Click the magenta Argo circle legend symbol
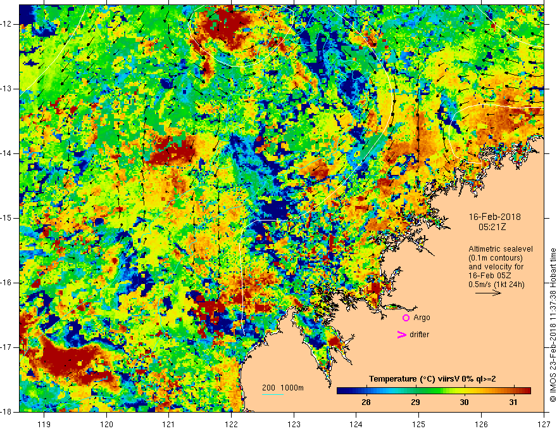Screen dimensions: 557x431 pyautogui.click(x=406, y=318)
